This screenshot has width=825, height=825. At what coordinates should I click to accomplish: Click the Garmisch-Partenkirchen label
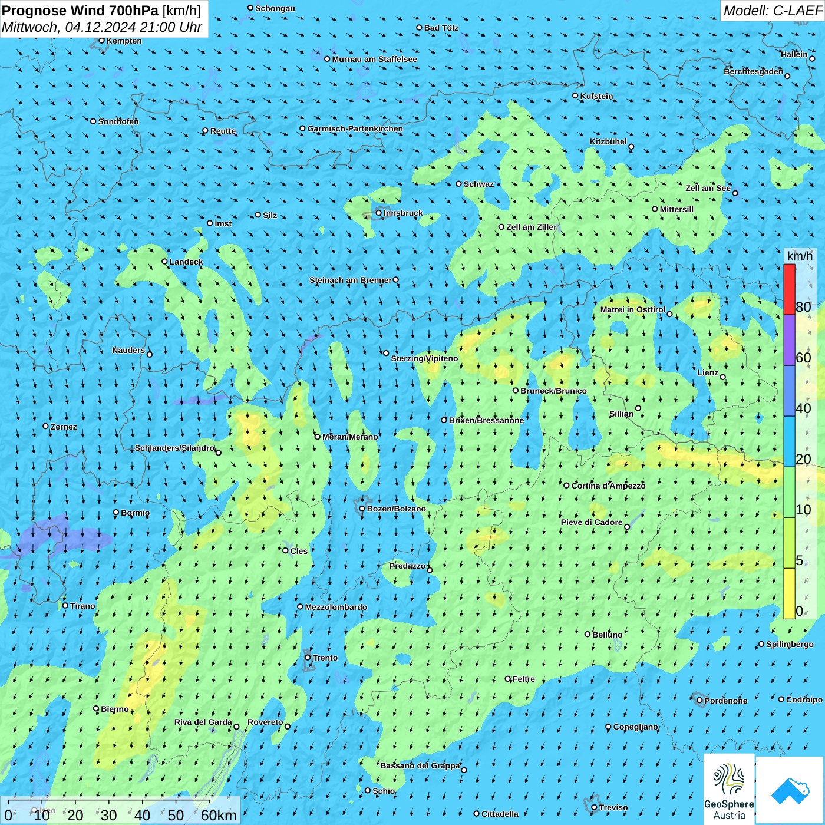coord(355,128)
